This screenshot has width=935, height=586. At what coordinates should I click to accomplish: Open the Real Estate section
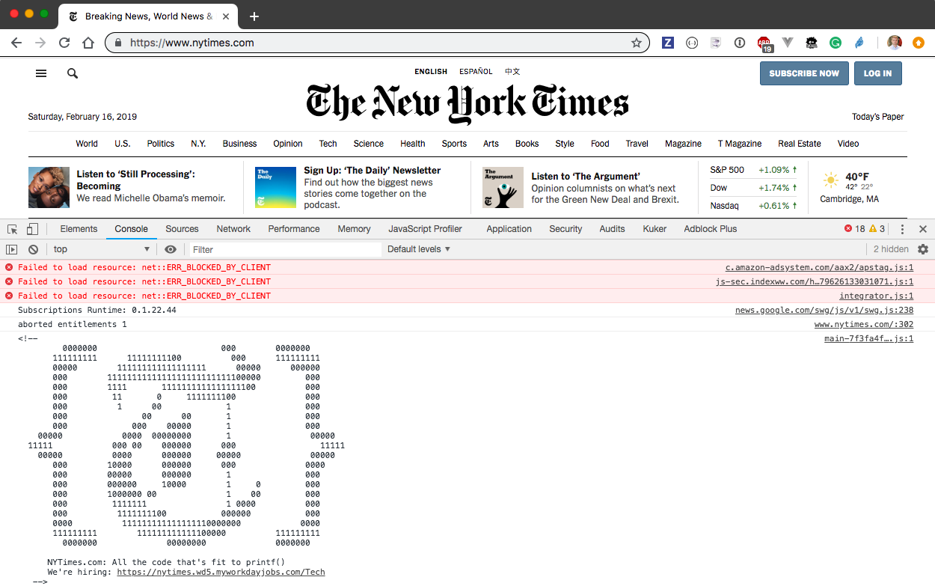[800, 144]
